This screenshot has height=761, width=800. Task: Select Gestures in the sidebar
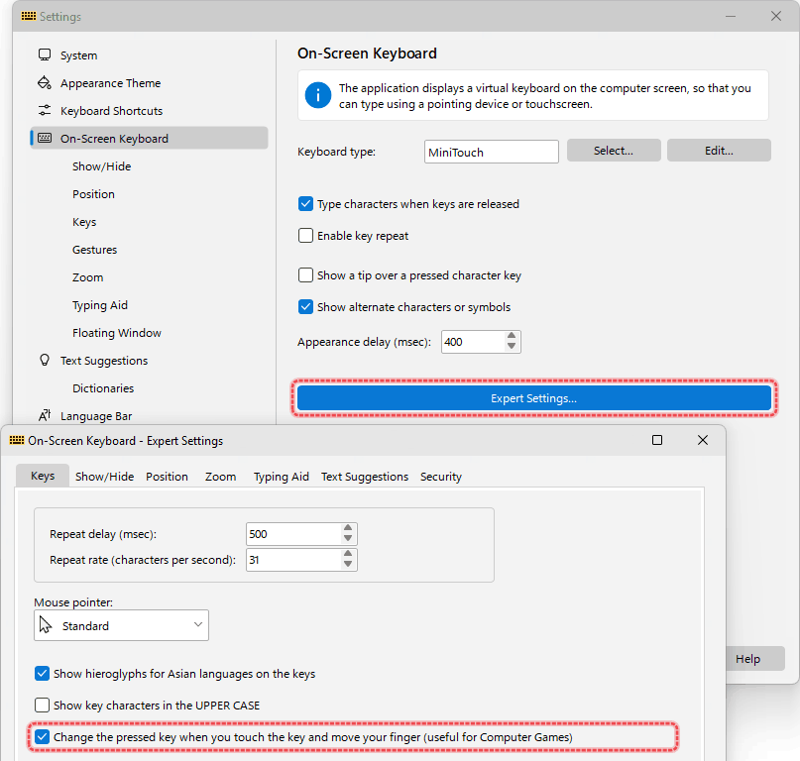tap(94, 250)
